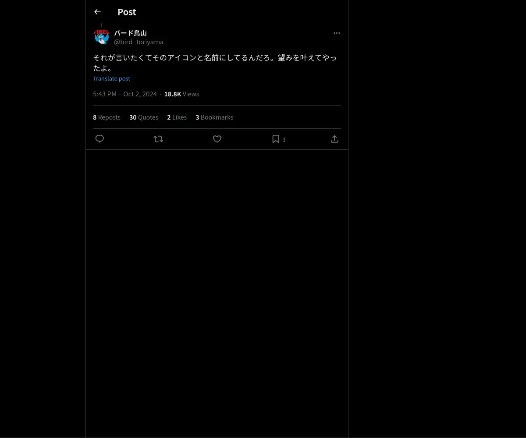The height and width of the screenshot is (438, 526).
Task: Show the 30 Quotes list
Action: pos(144,117)
